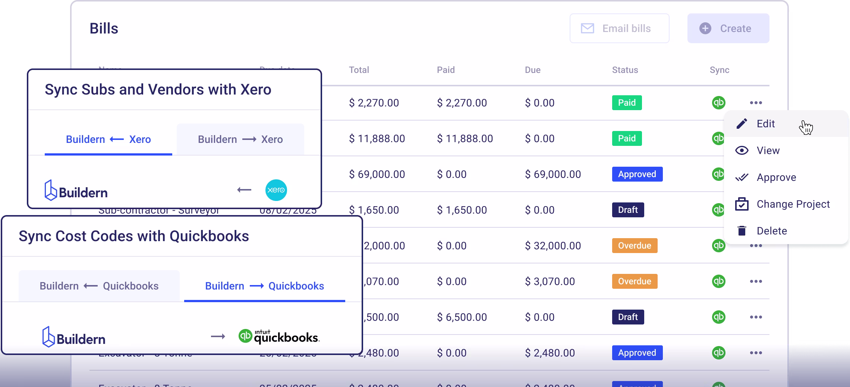Select View from the context menu
Viewport: 850px width, 387px height.
tap(786, 150)
